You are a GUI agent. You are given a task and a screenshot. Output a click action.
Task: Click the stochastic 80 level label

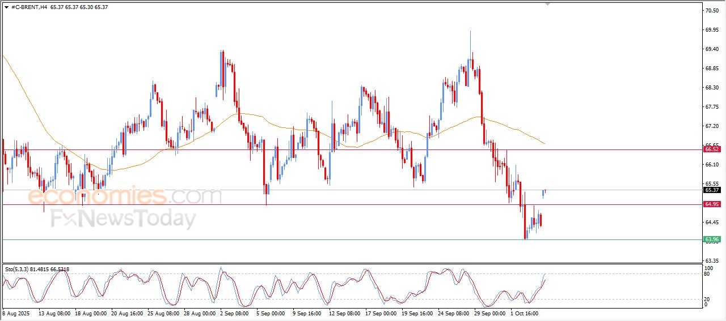pos(707,274)
